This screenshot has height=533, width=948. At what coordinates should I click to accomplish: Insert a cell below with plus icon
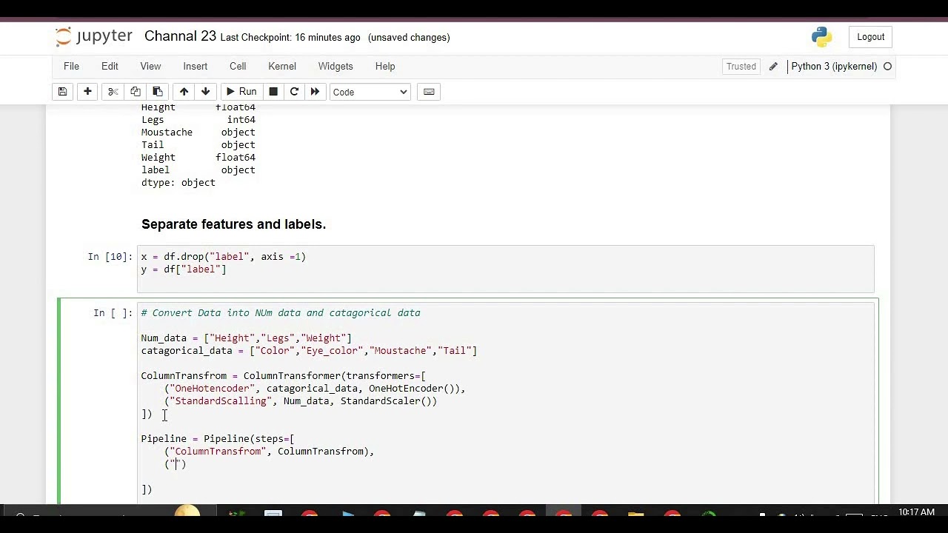click(87, 92)
